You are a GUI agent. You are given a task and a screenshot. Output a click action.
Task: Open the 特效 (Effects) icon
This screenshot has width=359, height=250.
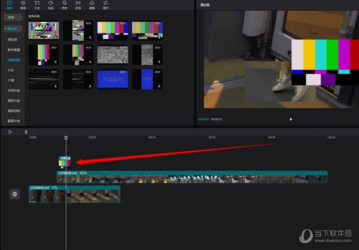[64, 5]
